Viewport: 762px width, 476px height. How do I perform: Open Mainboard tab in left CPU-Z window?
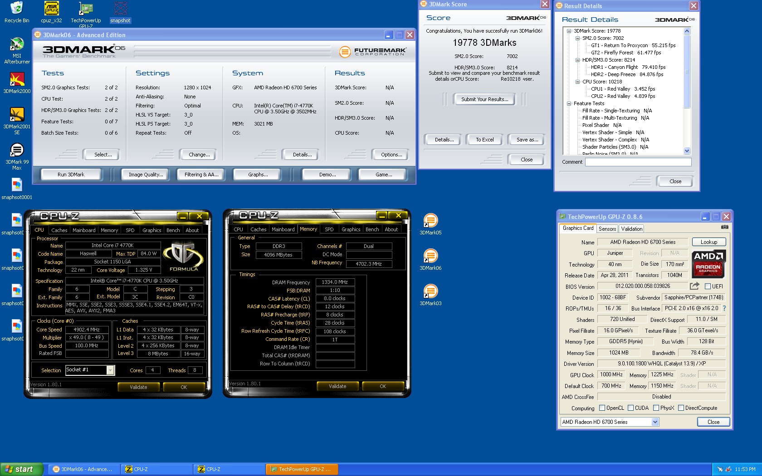pos(84,230)
